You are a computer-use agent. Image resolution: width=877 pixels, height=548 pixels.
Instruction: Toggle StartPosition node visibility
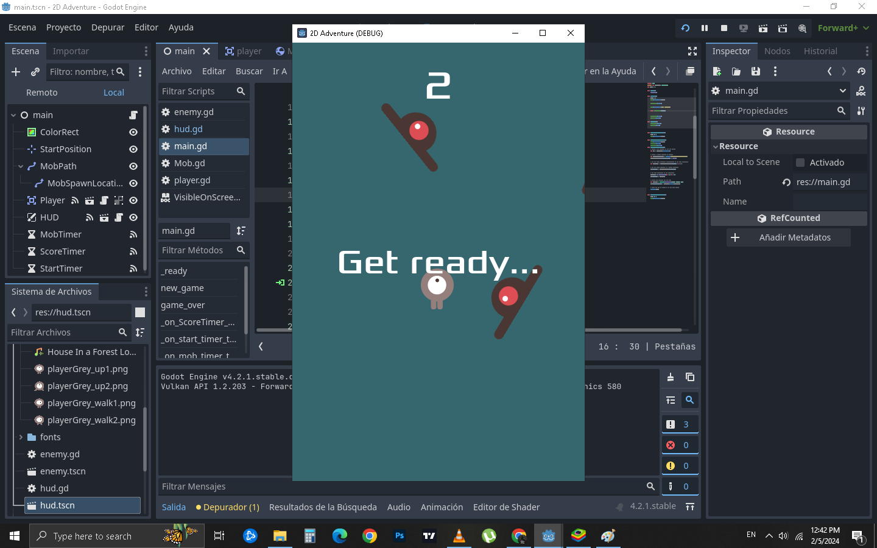click(133, 149)
